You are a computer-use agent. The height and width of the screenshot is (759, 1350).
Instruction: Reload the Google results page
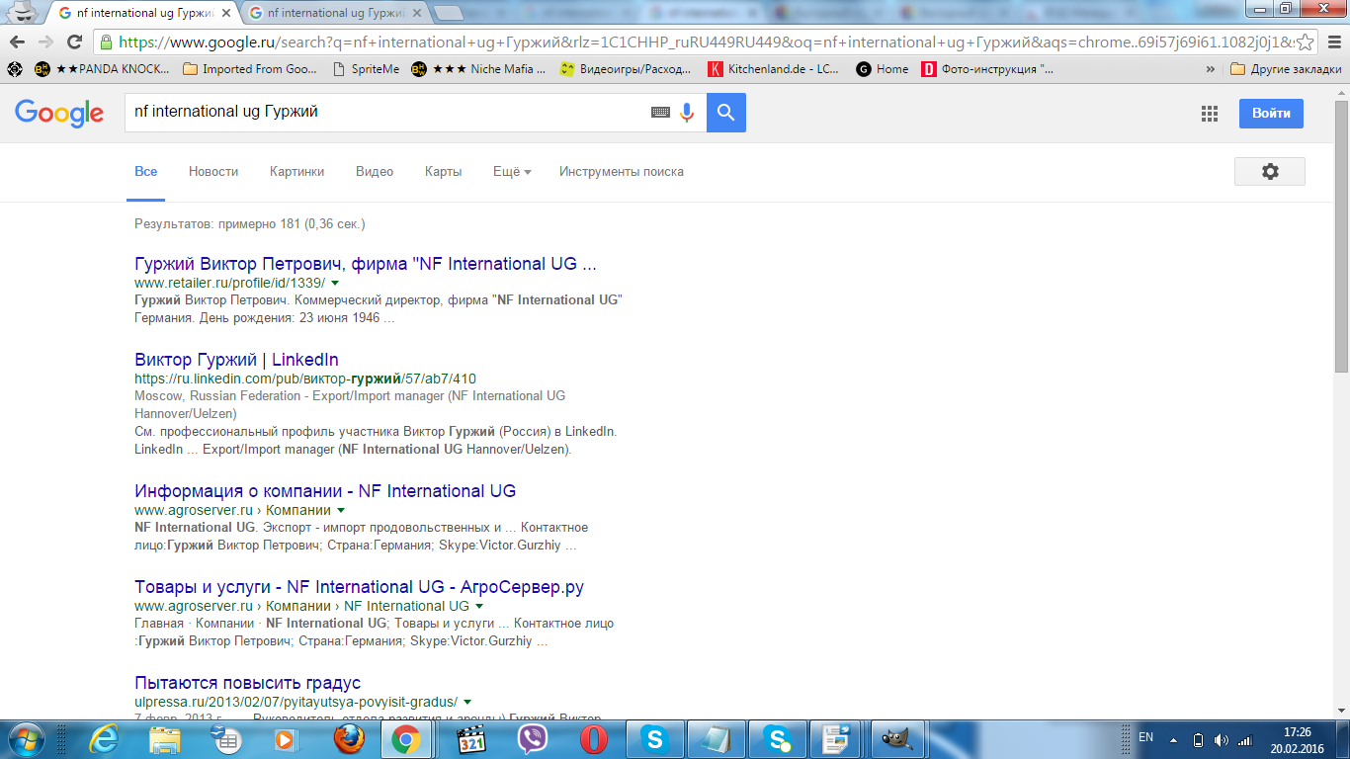74,42
